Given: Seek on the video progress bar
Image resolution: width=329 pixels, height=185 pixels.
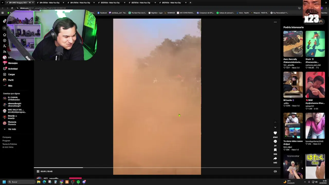Looking at the screenshot, I should tap(157, 168).
